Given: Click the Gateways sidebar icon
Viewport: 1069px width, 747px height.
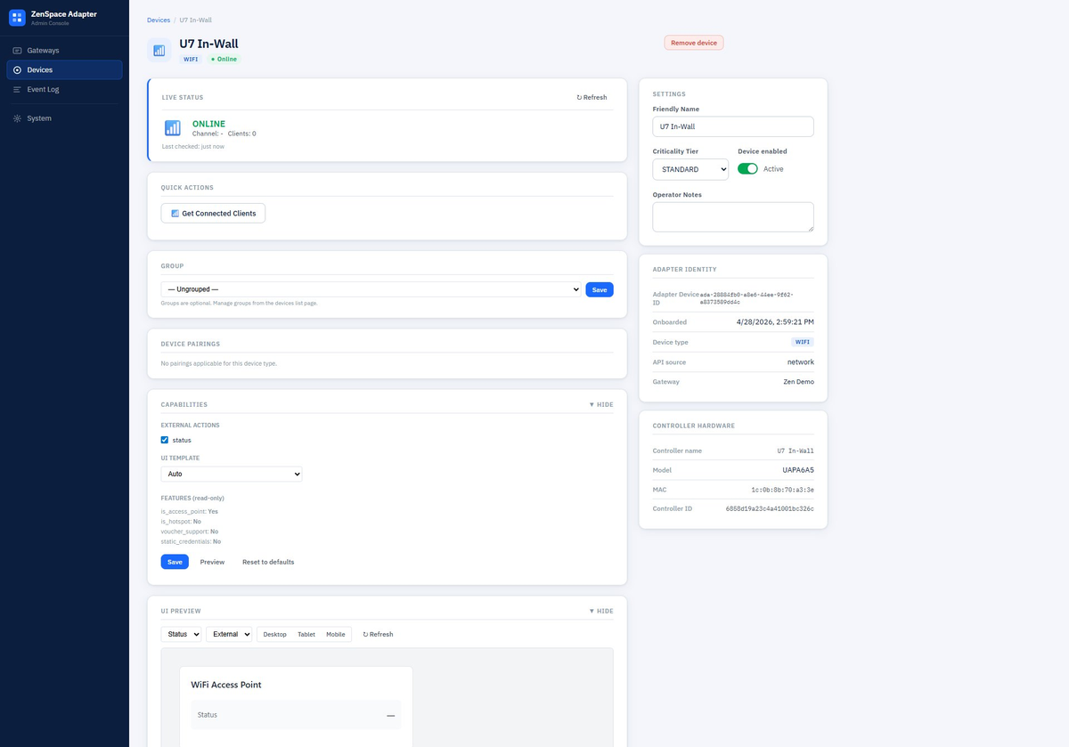Looking at the screenshot, I should point(17,51).
